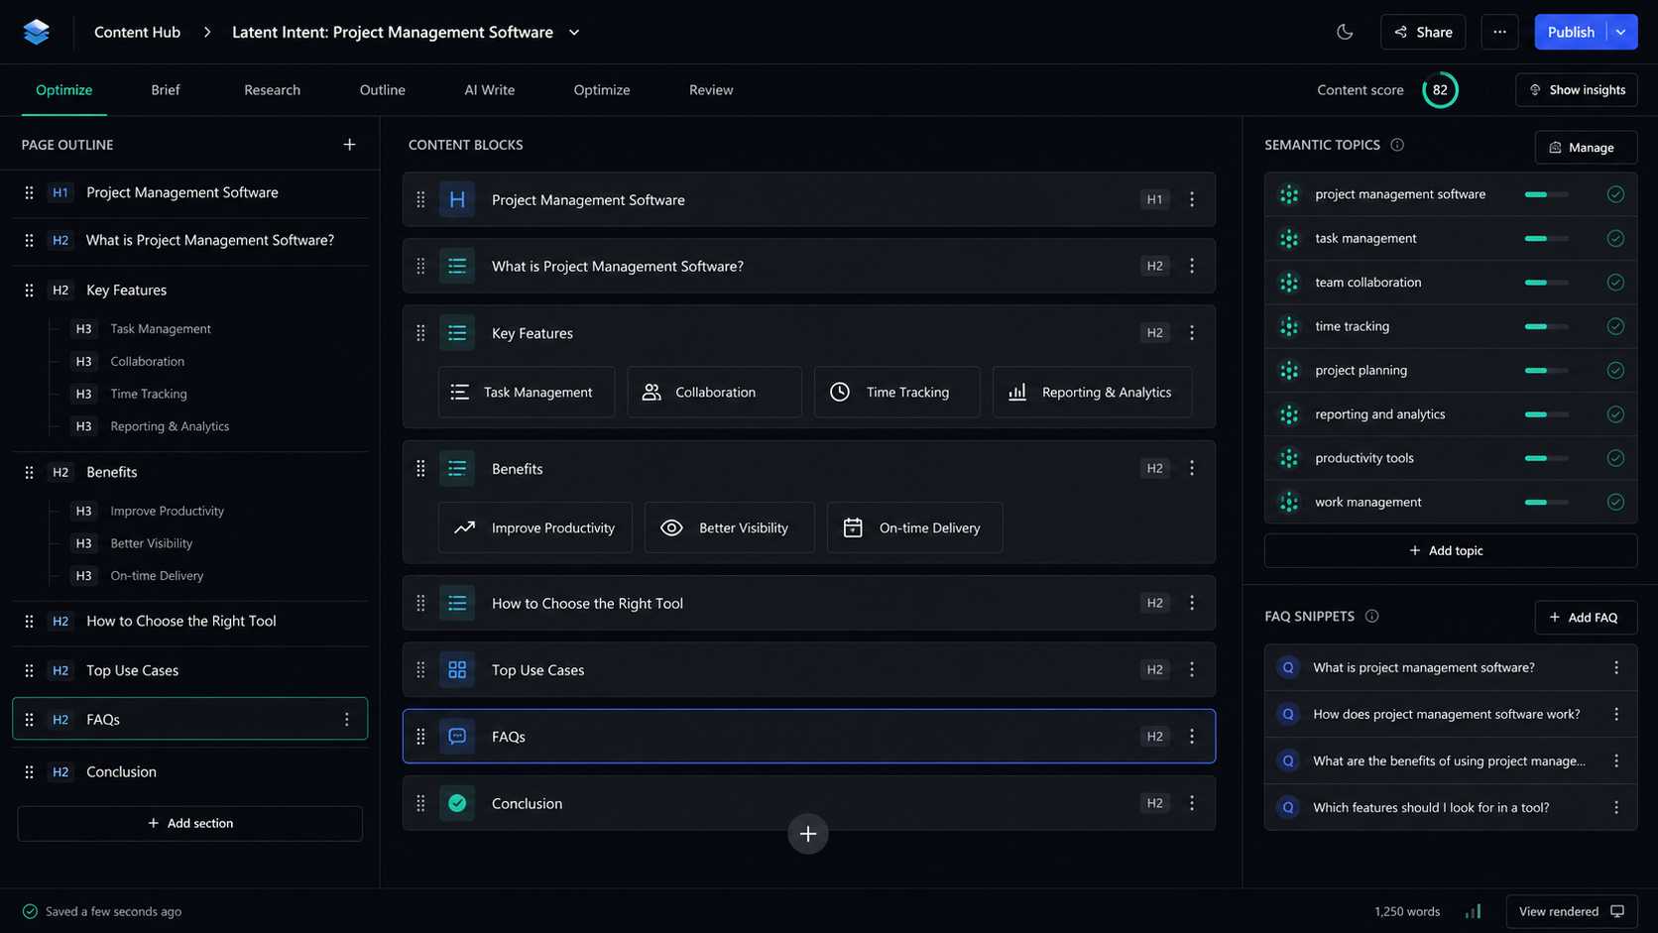Click drag handle of the Benefits content block
This screenshot has height=933, width=1658.
[x=420, y=468]
